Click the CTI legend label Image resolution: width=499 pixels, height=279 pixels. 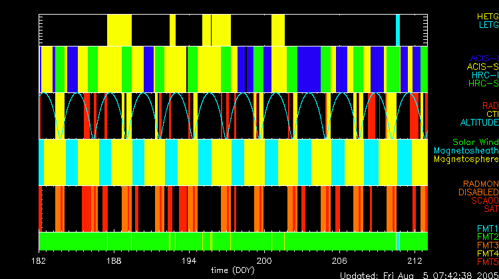[492, 114]
